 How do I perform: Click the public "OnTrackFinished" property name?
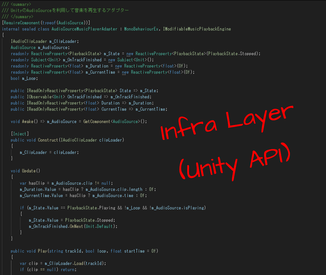(84, 97)
